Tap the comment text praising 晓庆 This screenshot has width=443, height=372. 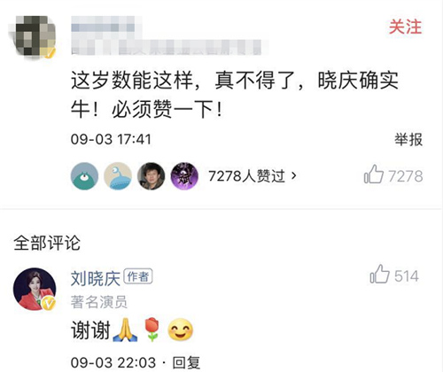point(235,95)
